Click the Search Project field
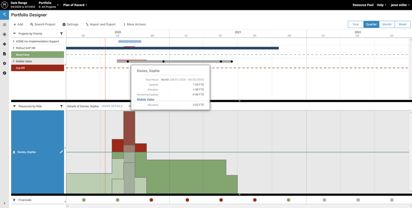 click(x=42, y=25)
